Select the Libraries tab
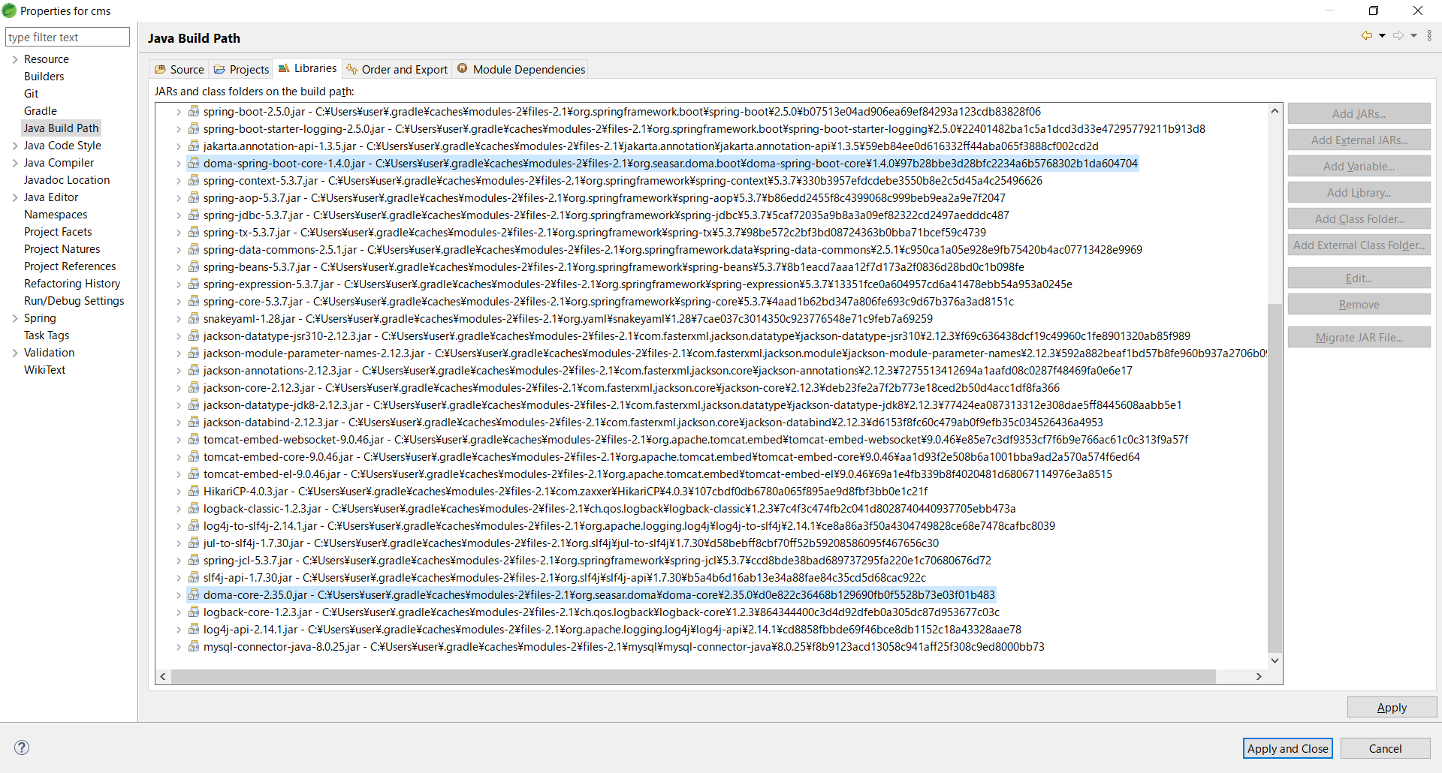The image size is (1442, 773). coord(307,68)
